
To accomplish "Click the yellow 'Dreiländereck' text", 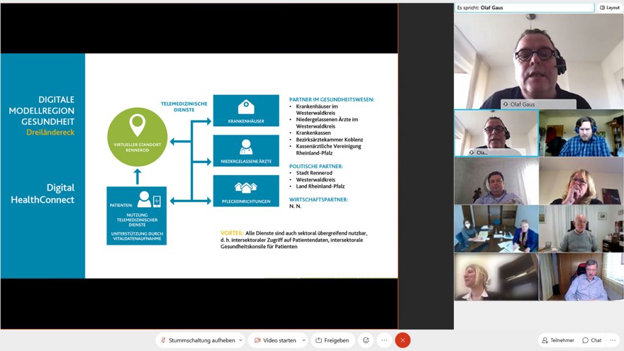I will pyautogui.click(x=51, y=132).
